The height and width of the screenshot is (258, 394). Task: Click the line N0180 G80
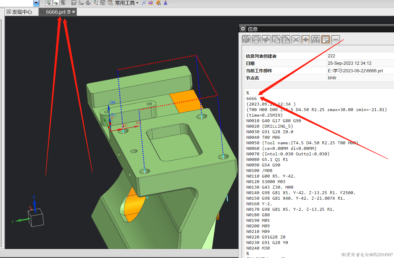pos(258,215)
